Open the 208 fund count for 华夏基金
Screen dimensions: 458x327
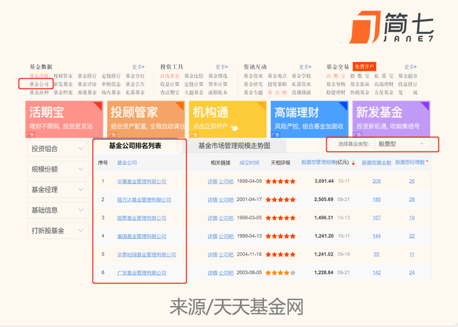pyautogui.click(x=377, y=181)
